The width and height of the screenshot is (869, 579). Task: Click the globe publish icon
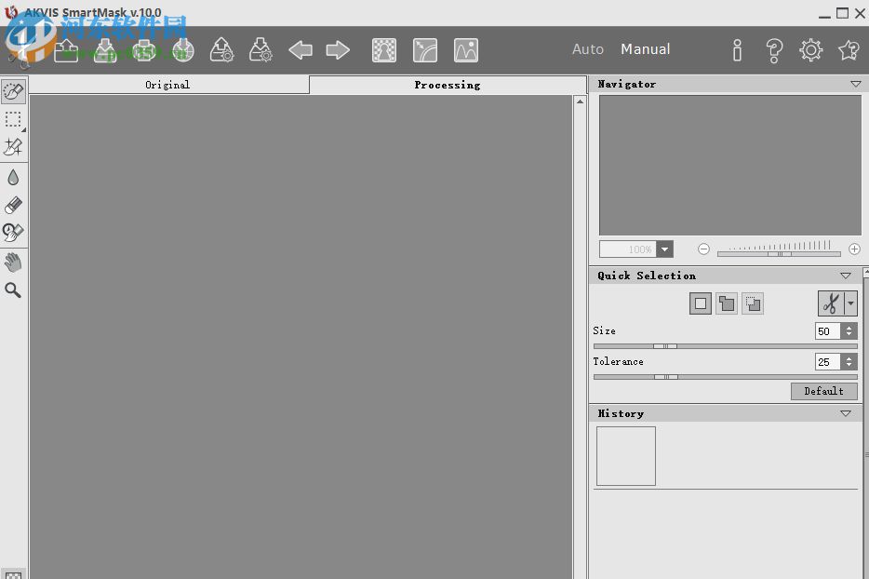(183, 50)
